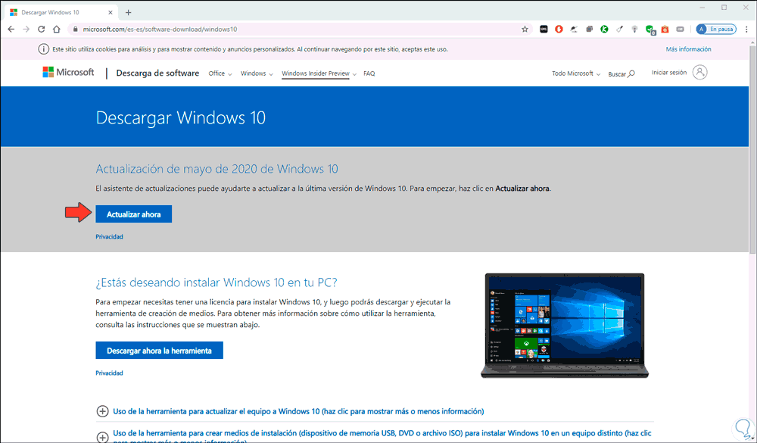Viewport: 757px width, 443px height.
Task: Expand info about updating the PC to Windows 10
Action: [292, 411]
